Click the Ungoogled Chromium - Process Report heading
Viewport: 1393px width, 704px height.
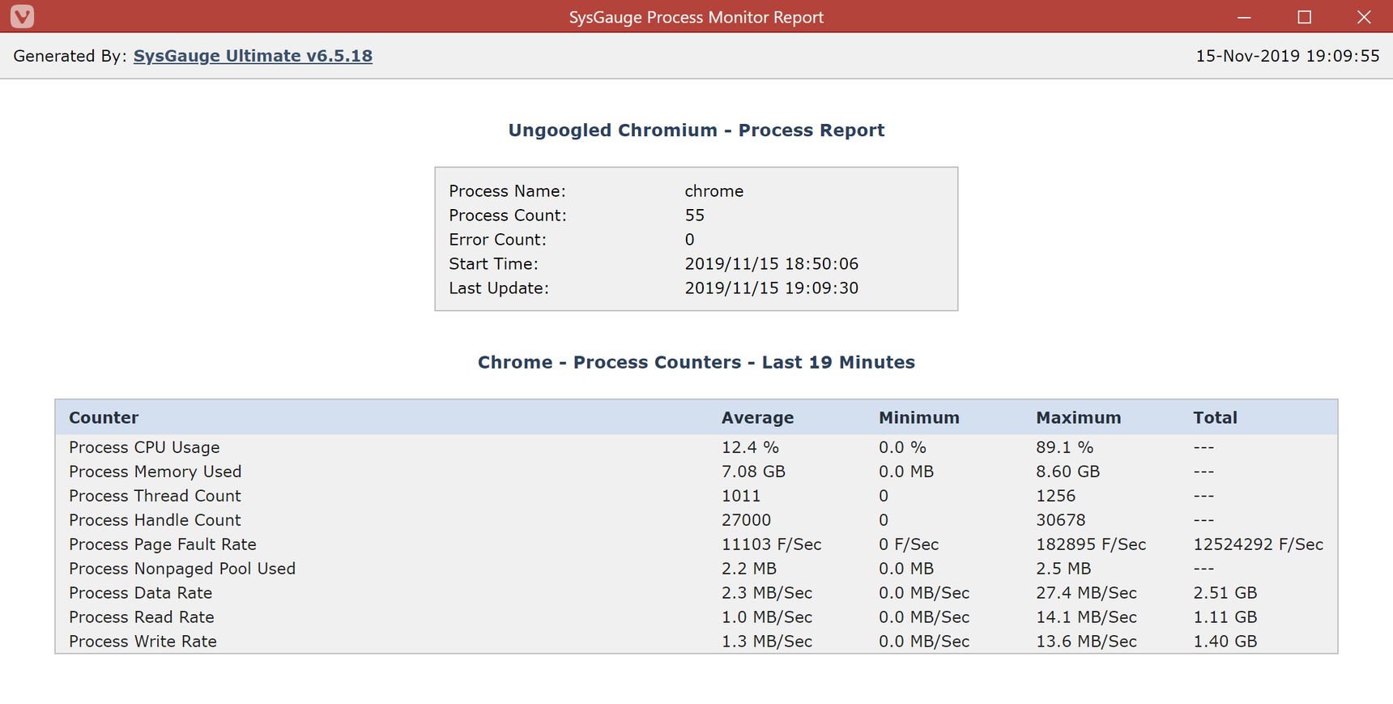[x=696, y=130]
